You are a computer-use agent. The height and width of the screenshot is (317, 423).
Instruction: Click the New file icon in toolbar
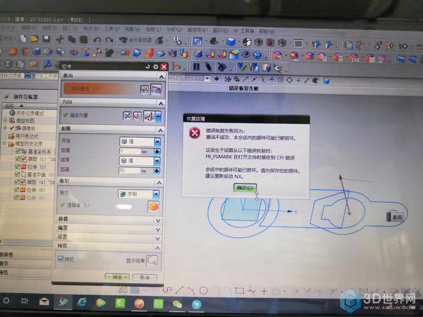[23, 39]
